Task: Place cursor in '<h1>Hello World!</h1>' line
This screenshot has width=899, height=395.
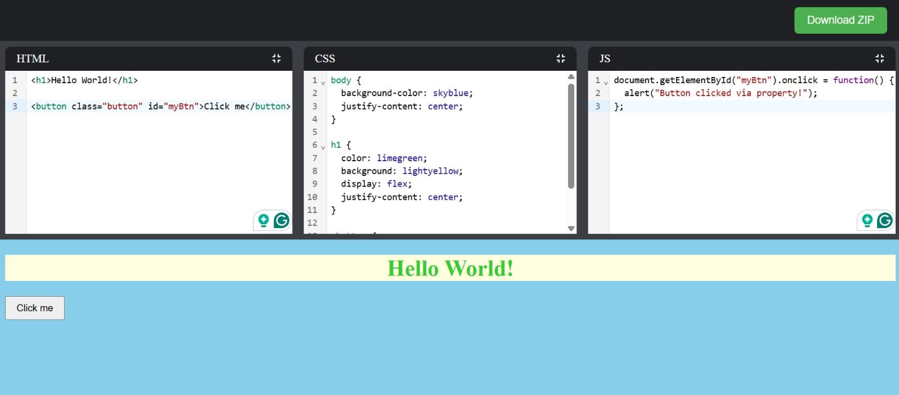Action: coord(84,80)
